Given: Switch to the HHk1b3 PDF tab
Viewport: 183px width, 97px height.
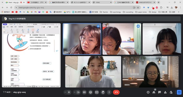Looking at the screenshot, I should pos(146,2).
